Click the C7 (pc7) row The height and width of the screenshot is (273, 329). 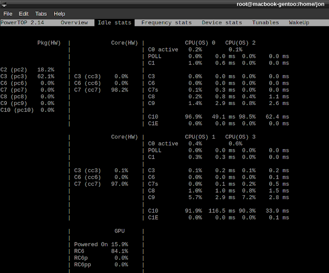click(x=27, y=90)
